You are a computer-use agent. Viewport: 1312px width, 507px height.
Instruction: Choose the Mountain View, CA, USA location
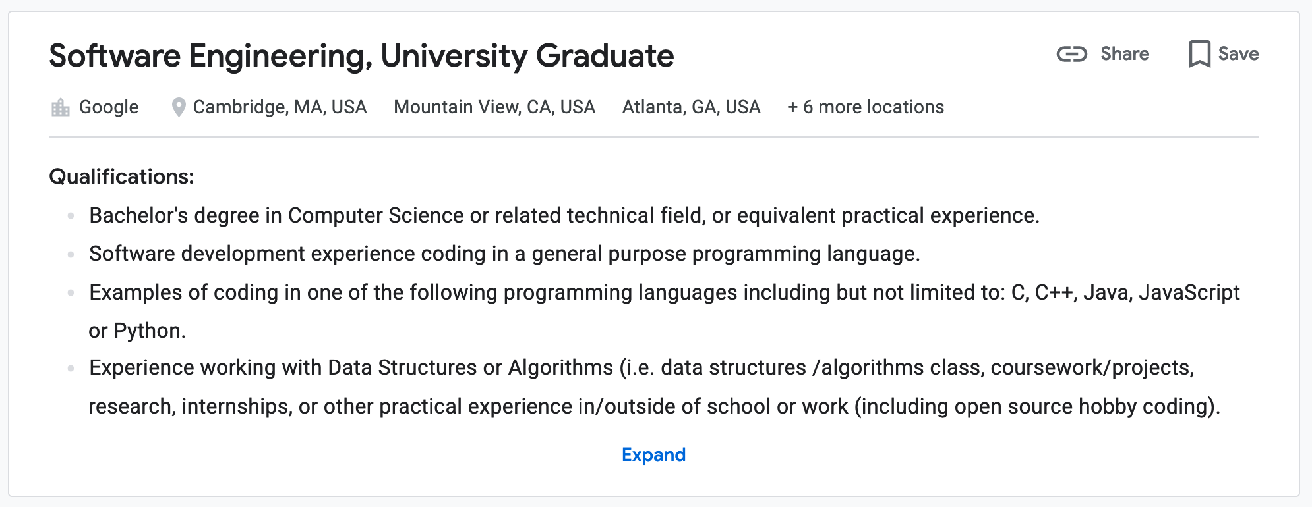pyautogui.click(x=494, y=107)
